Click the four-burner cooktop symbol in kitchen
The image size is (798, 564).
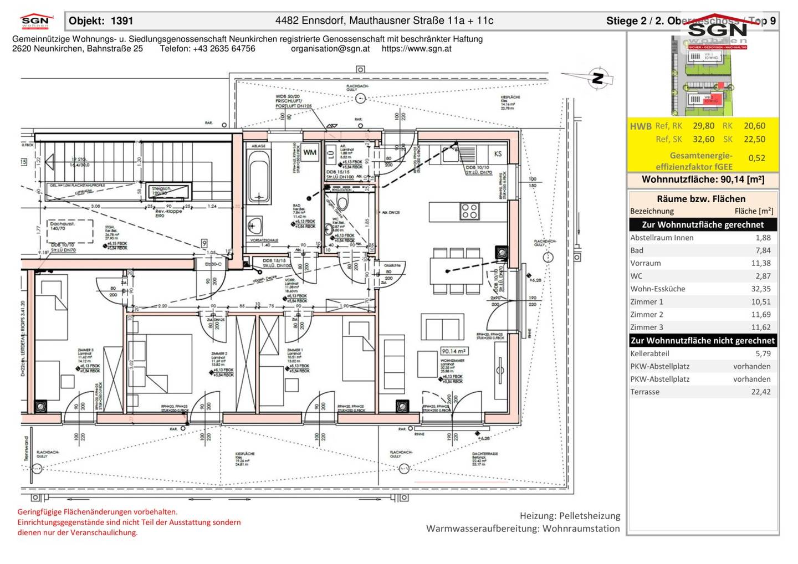pyautogui.click(x=470, y=211)
